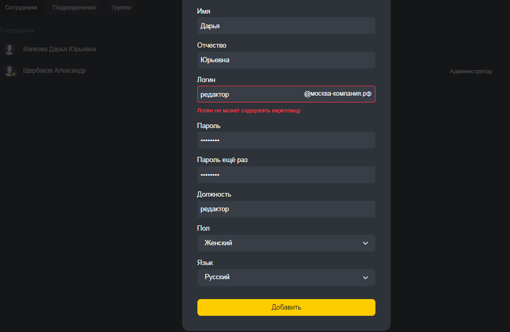The height and width of the screenshot is (332, 510).
Task: Click the Администратор role label
Action: [471, 71]
